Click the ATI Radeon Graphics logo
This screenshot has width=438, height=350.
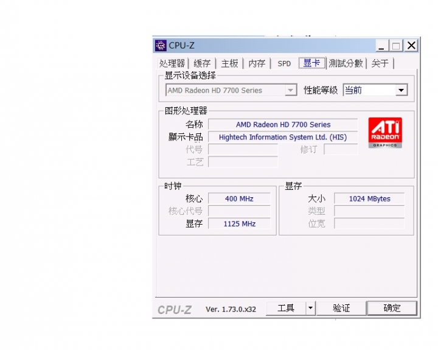(x=385, y=133)
